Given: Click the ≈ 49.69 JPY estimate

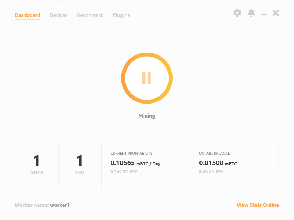Looking at the screenshot, I should (x=211, y=172).
